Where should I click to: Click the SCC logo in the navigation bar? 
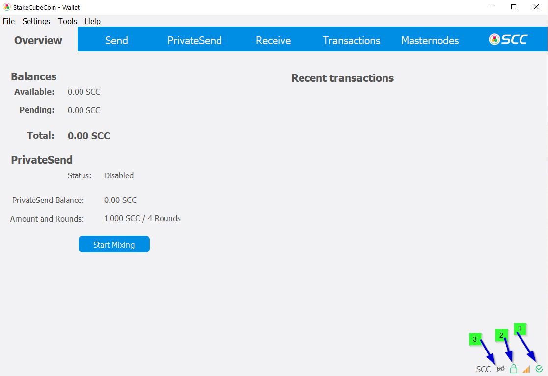[x=508, y=39]
